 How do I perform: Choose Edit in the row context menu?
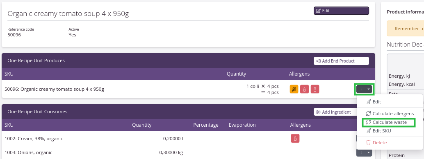point(374,102)
